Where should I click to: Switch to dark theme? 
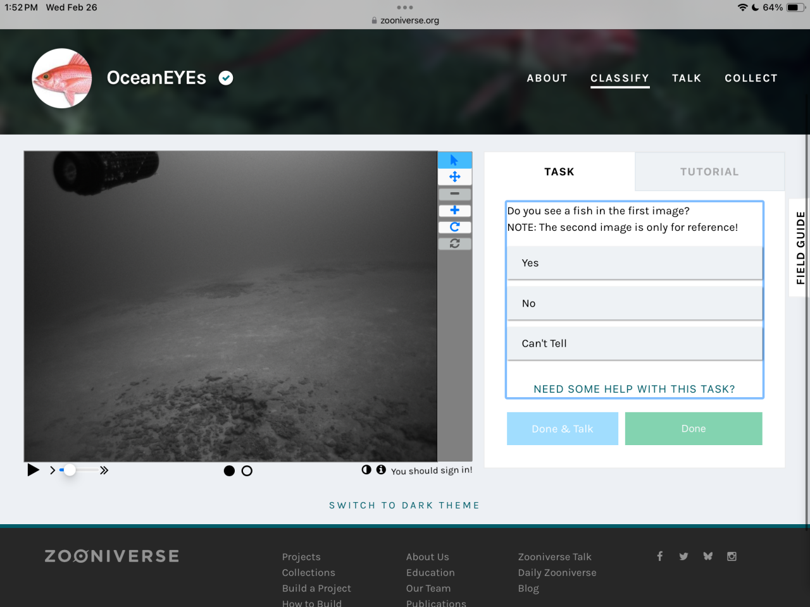pos(404,505)
